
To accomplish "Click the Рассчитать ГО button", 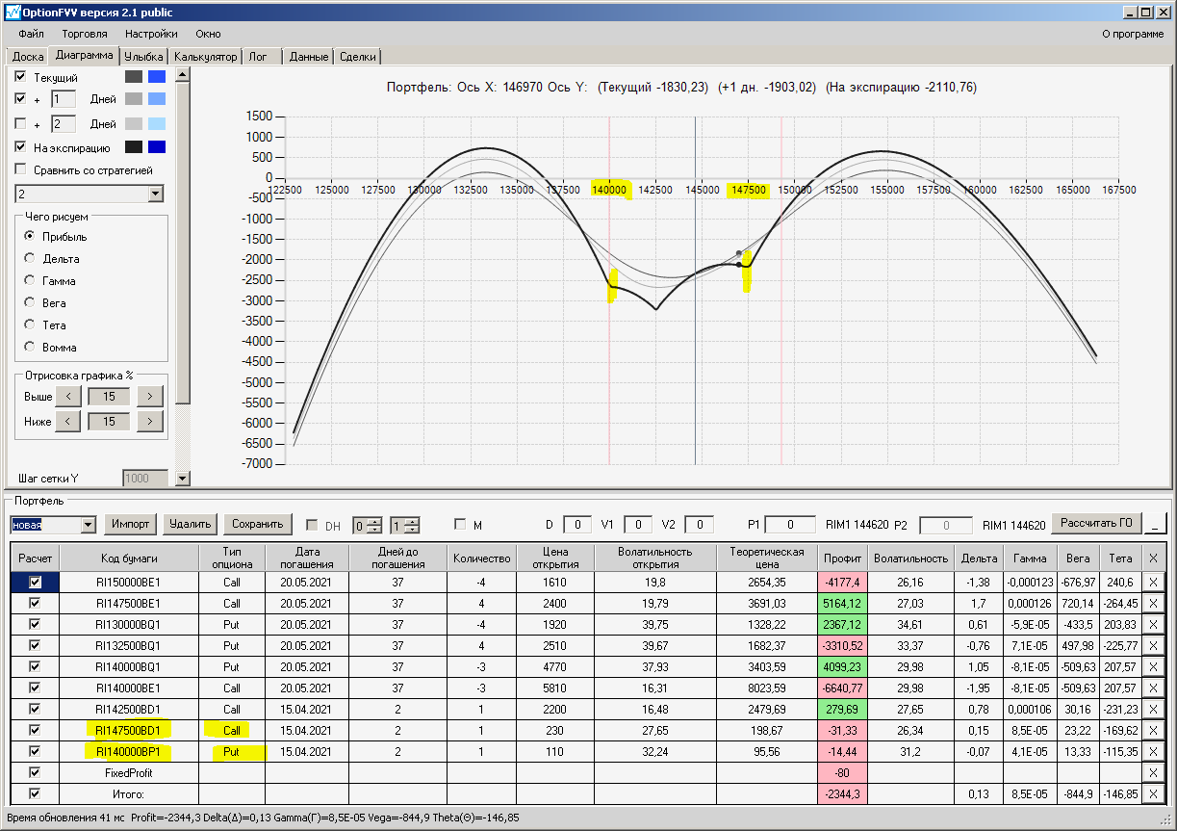I will pyautogui.click(x=1096, y=524).
